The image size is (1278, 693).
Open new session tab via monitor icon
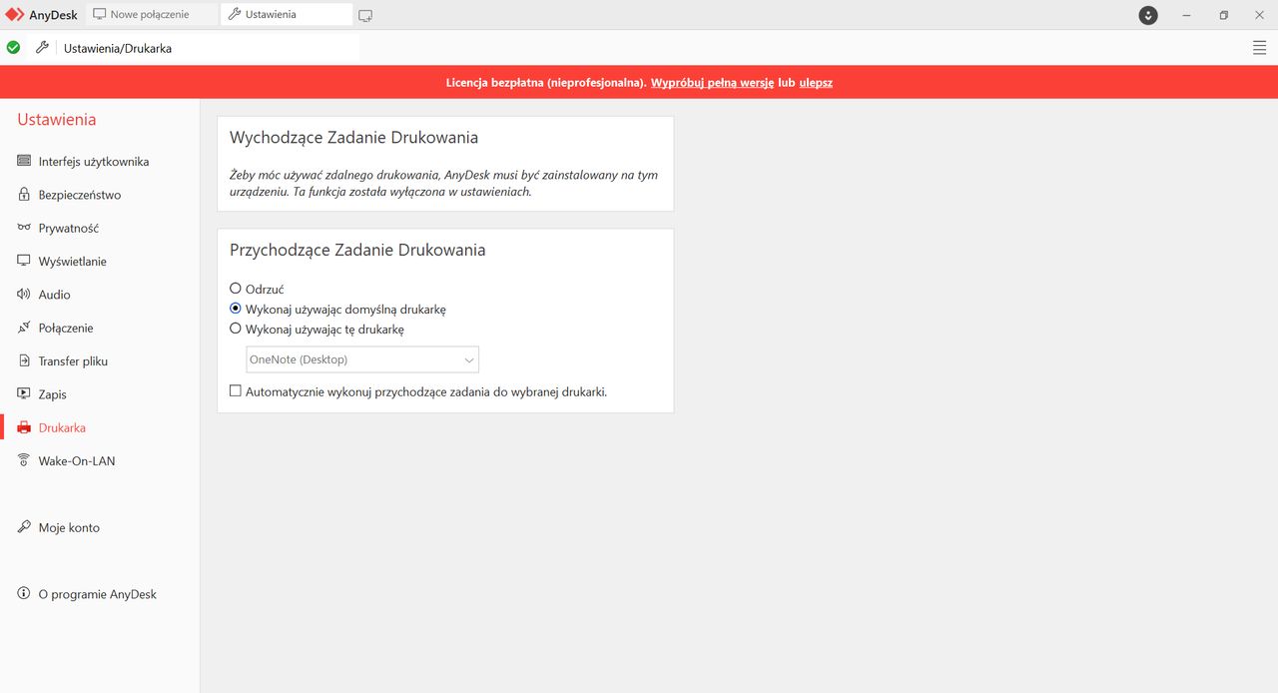point(365,16)
